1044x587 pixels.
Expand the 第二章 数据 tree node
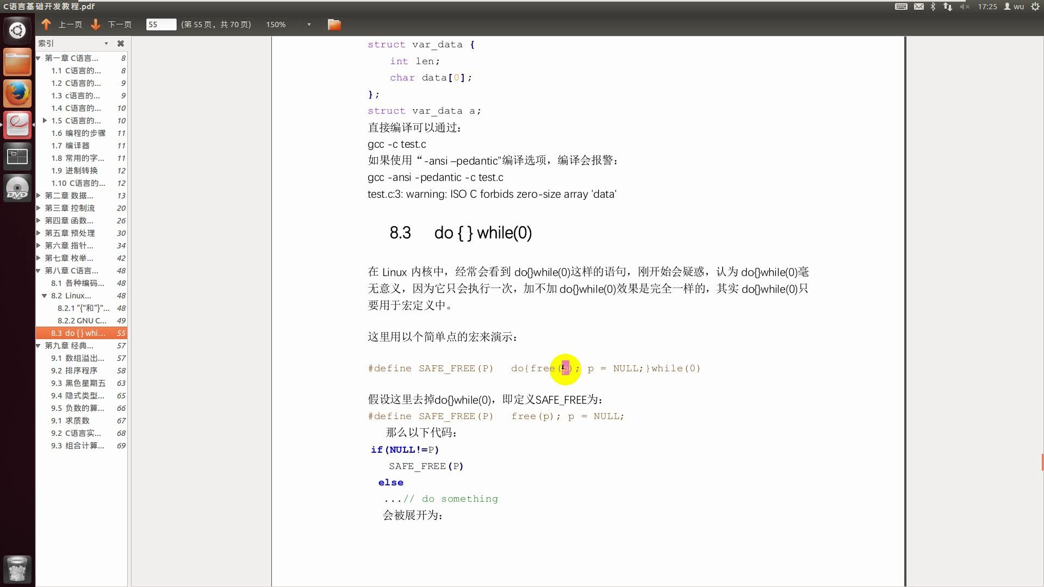click(x=39, y=196)
